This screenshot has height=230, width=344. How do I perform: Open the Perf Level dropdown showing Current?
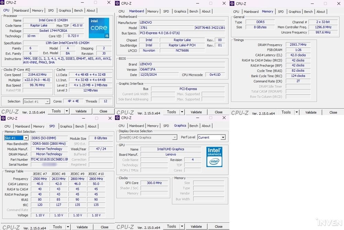tap(223, 137)
